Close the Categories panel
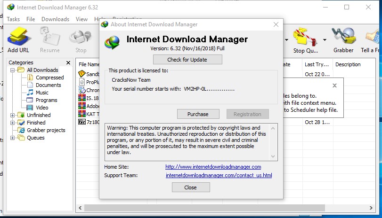Image resolution: width=382 pixels, height=218 pixels. pyautogui.click(x=68, y=62)
